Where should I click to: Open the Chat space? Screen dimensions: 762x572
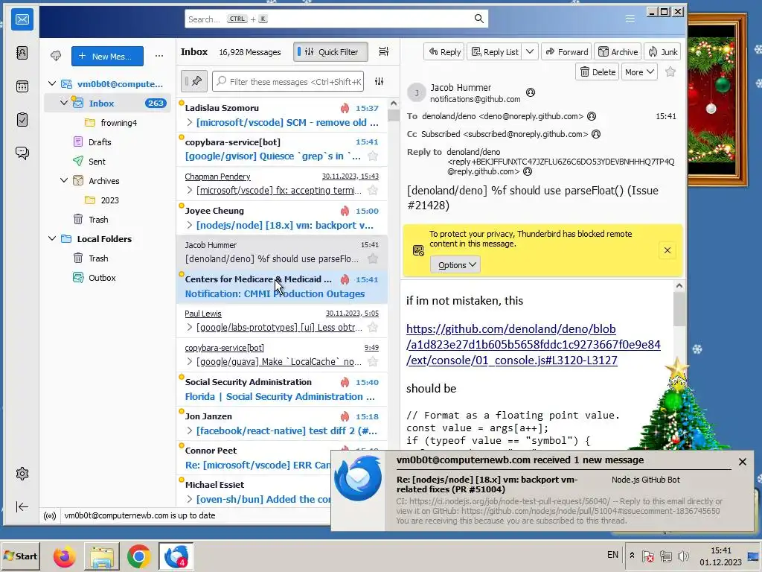(x=22, y=153)
